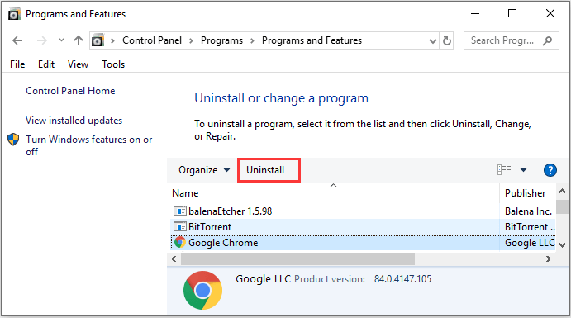
Task: Go up one level with Up arrow
Action: [79, 40]
